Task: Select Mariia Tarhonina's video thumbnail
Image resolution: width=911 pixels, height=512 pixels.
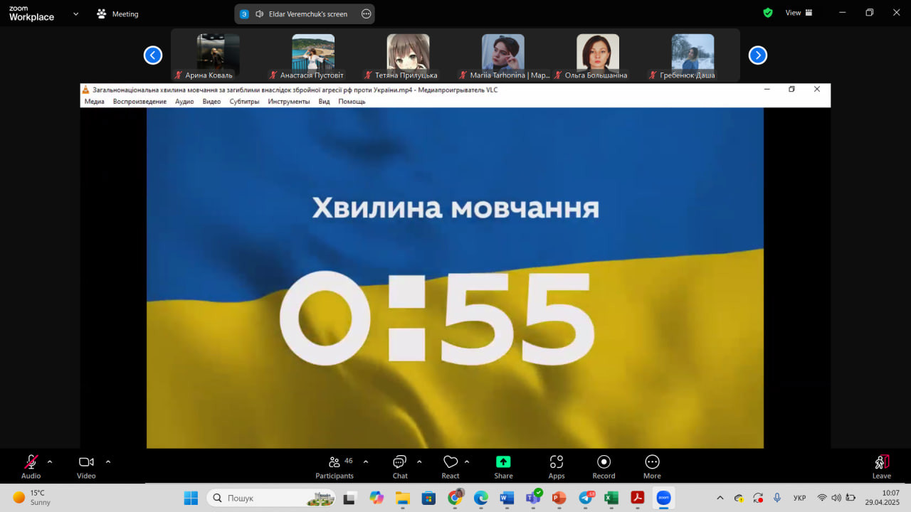Action: [x=503, y=56]
